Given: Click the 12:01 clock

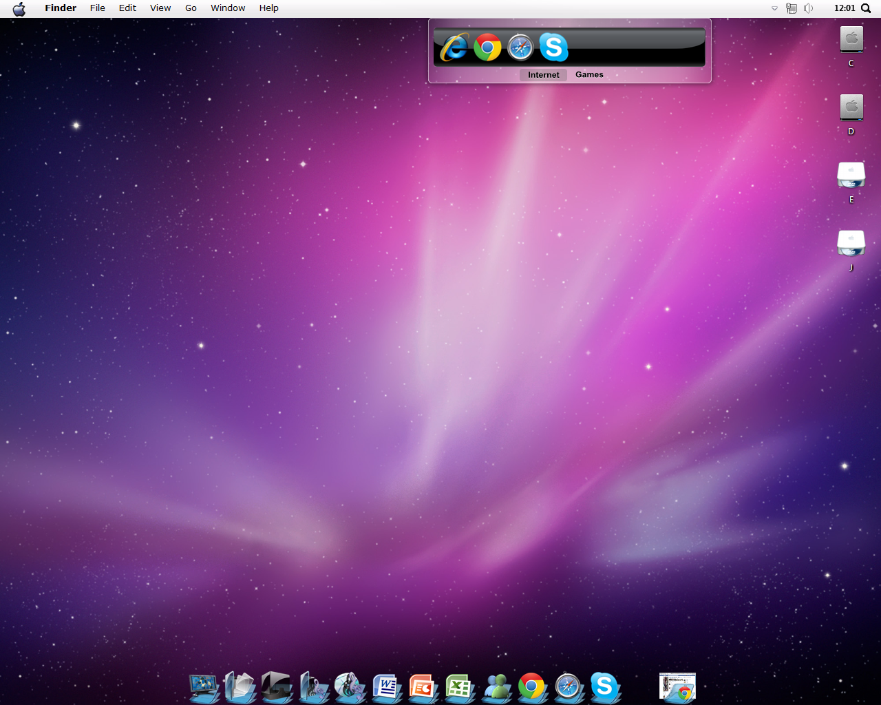Looking at the screenshot, I should [845, 8].
